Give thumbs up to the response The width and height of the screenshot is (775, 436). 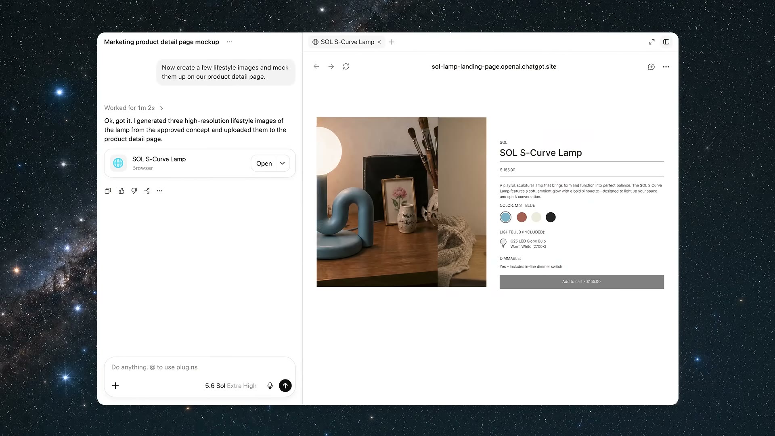pyautogui.click(x=121, y=191)
